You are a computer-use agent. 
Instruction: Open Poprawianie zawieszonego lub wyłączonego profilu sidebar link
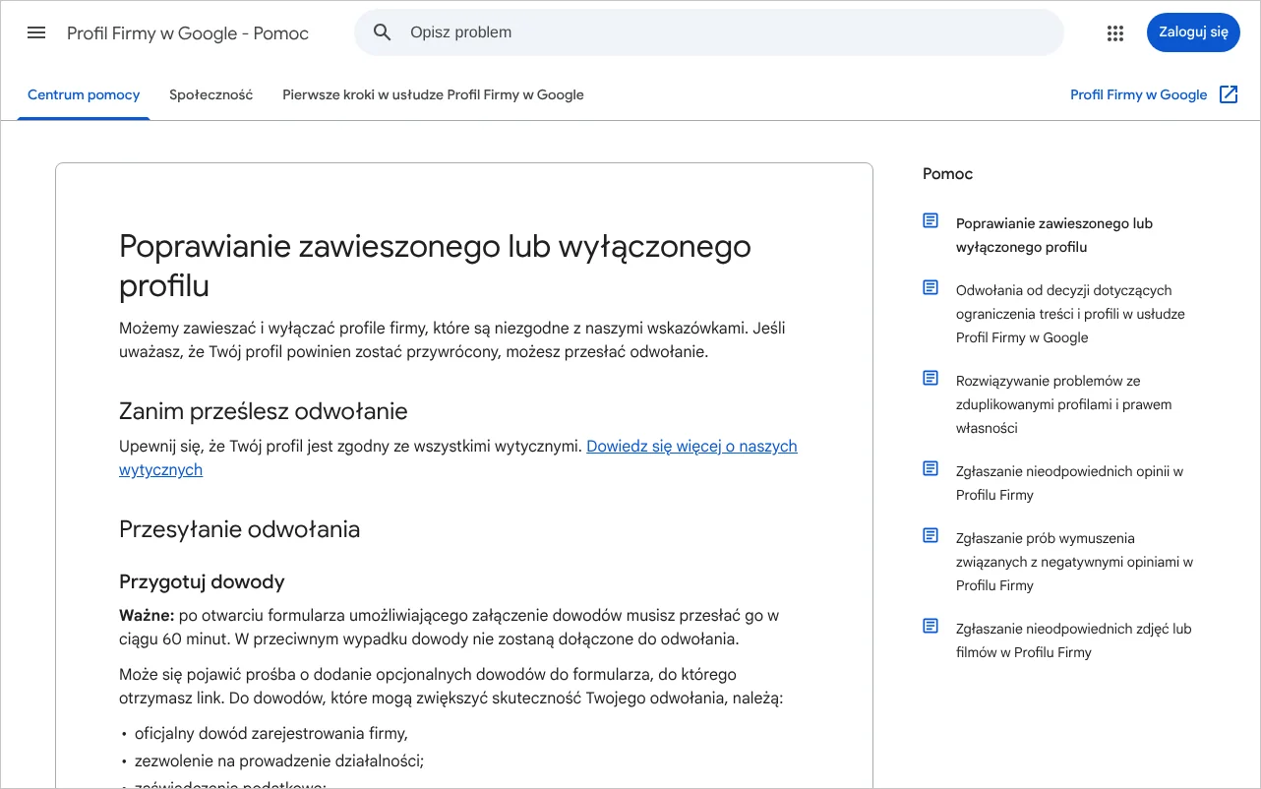1054,235
